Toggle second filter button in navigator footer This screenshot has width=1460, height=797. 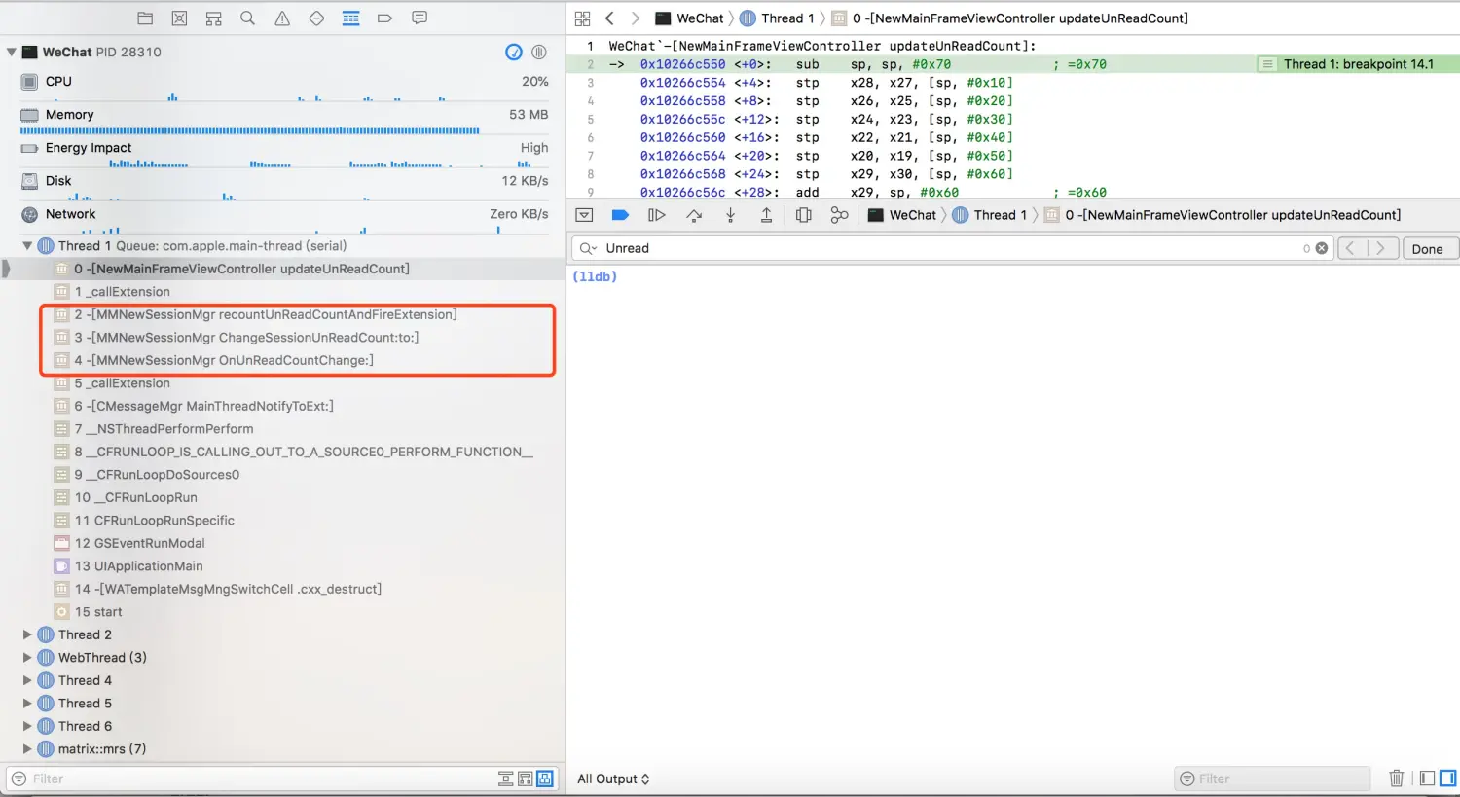coord(526,779)
